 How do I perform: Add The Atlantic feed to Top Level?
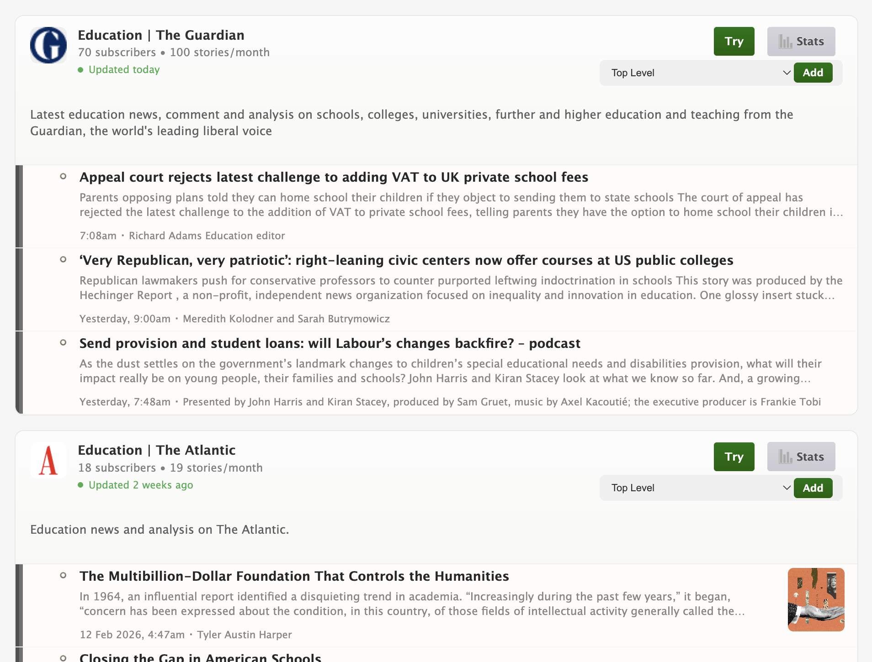click(813, 488)
